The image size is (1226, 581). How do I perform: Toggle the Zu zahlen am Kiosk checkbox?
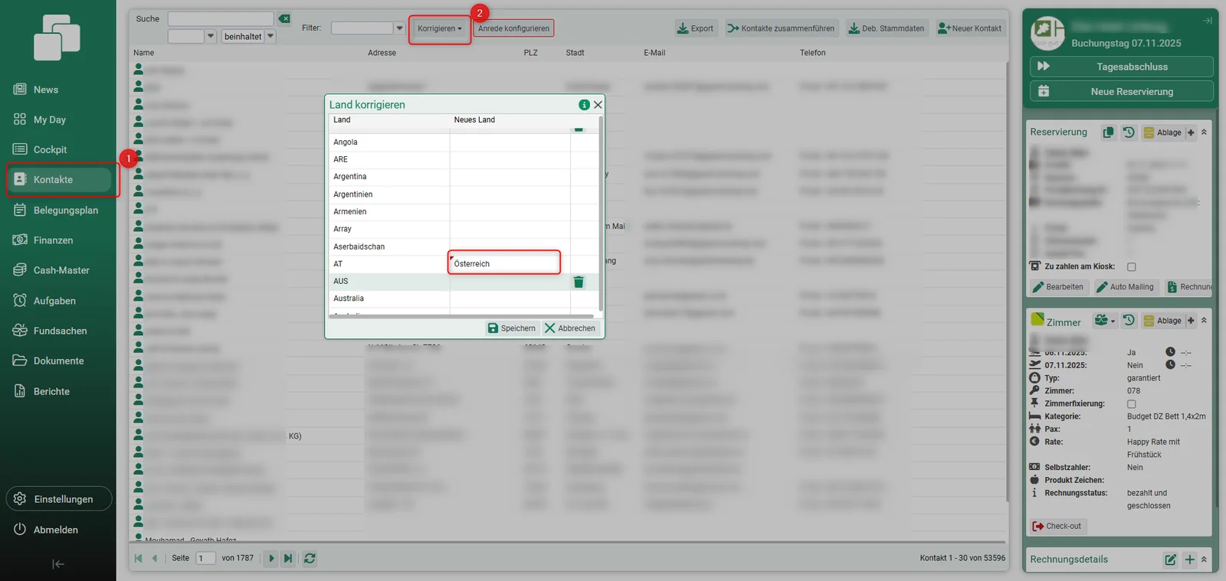[x=1132, y=267]
